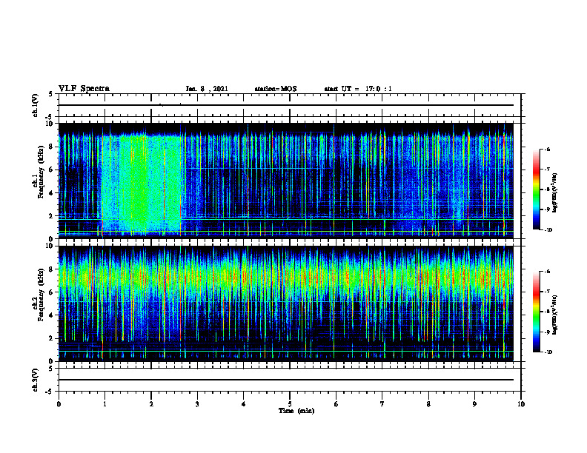This screenshot has height=453, width=587.
Task: Select the ch.2 colorbar "log(PSD)" label
Action: 555,315
